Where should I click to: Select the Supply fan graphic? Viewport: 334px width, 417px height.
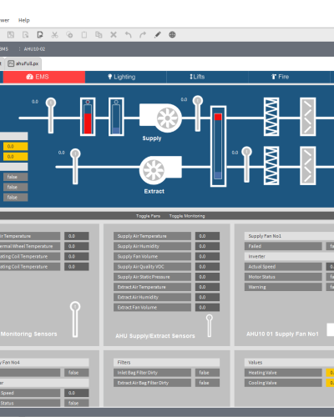160,118
